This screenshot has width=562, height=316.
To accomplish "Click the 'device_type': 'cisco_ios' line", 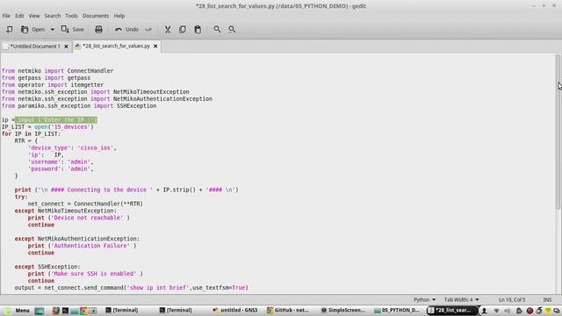I will pyautogui.click(x=72, y=148).
